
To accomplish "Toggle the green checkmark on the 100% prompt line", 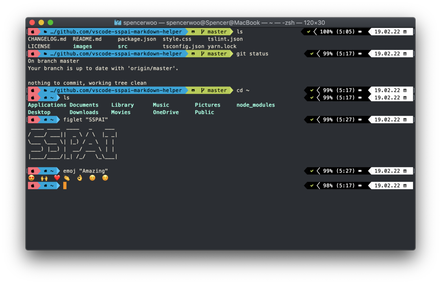I will tap(308, 31).
